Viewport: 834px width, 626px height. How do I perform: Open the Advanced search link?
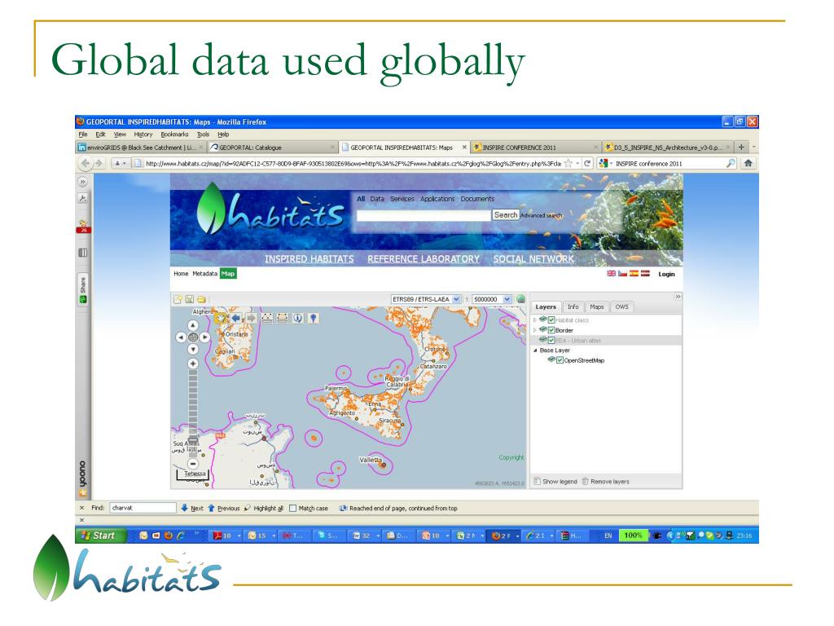[x=541, y=215]
